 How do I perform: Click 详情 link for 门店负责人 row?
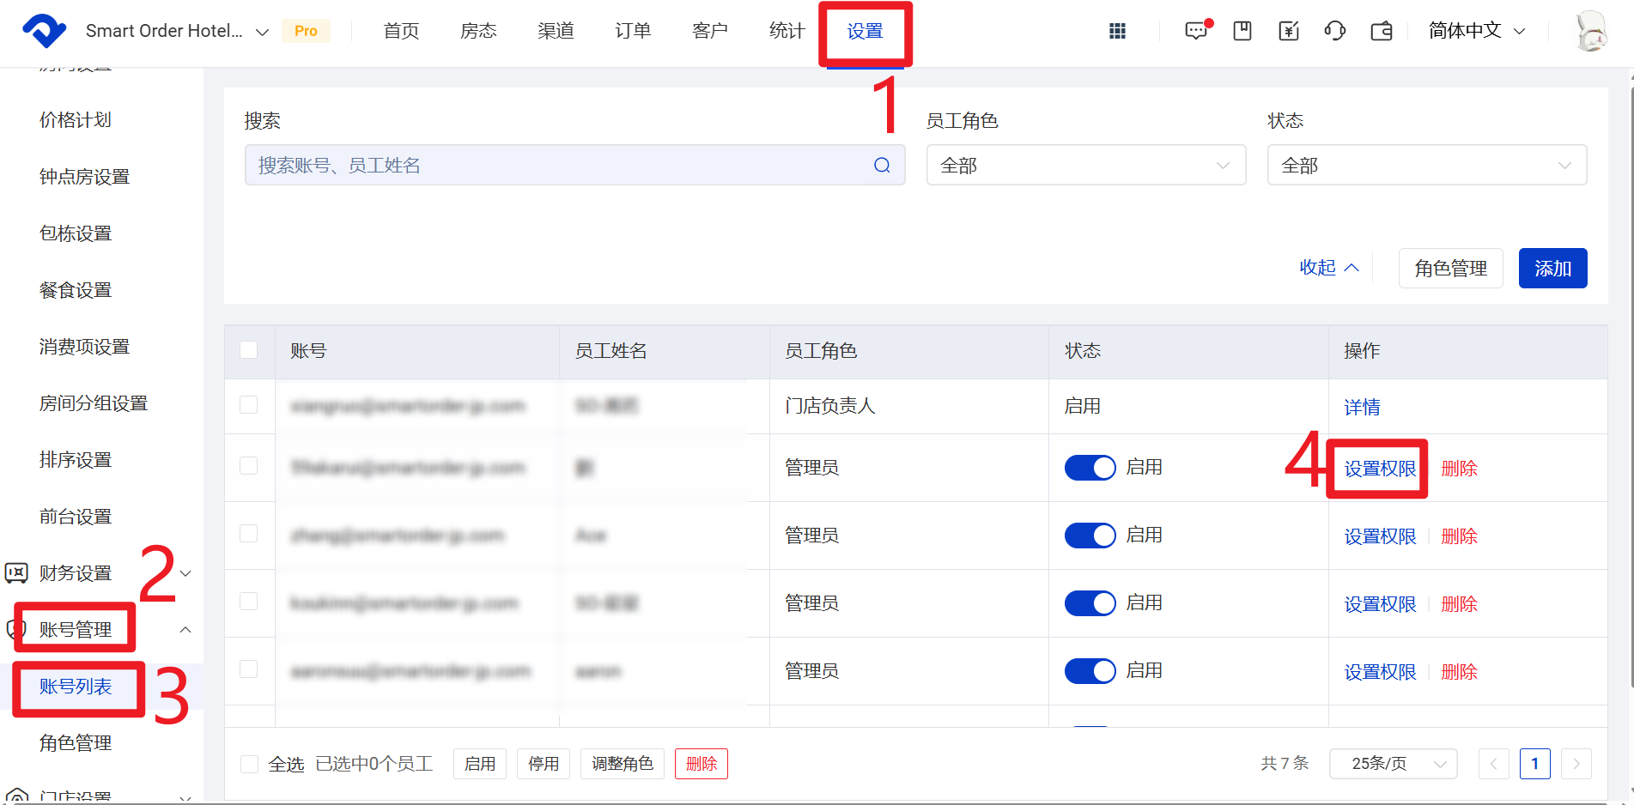[x=1362, y=407]
